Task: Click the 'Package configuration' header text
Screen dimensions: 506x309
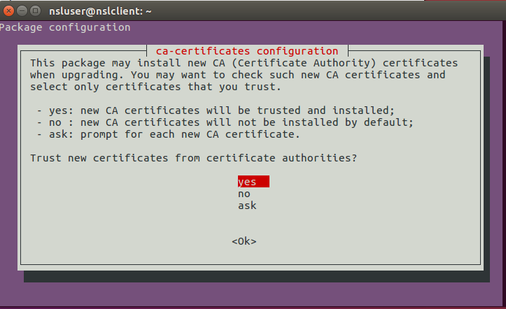Action: pyautogui.click(x=65, y=27)
